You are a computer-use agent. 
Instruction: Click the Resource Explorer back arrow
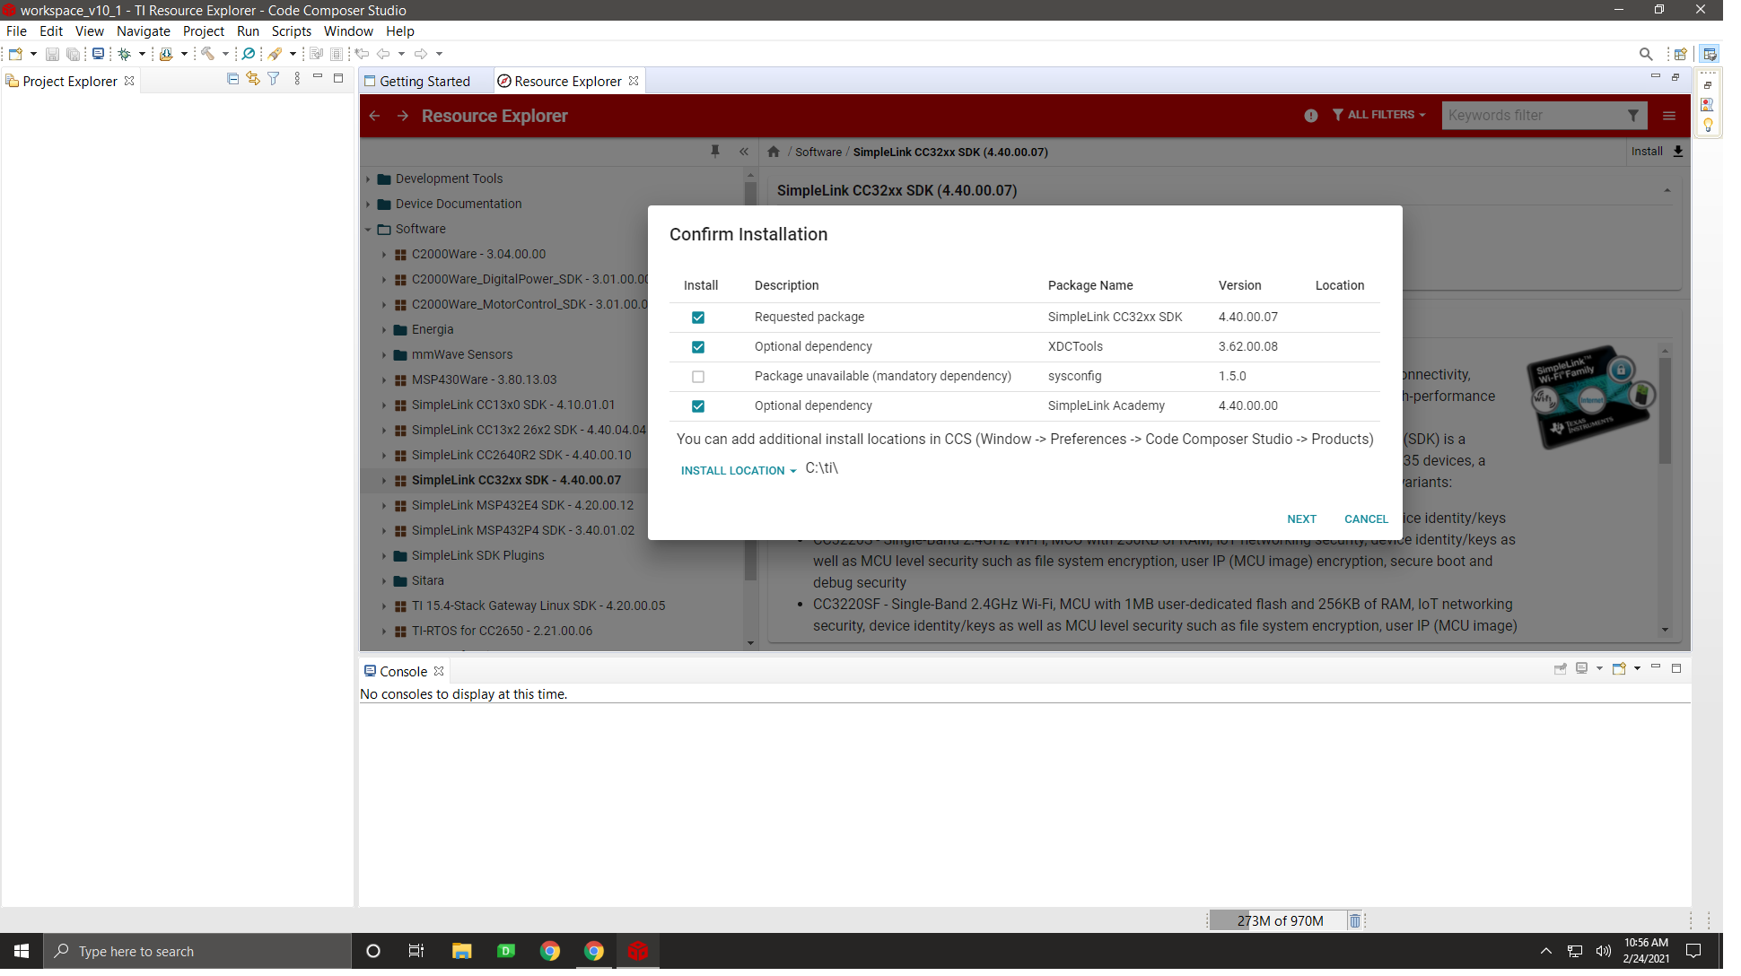click(x=375, y=116)
